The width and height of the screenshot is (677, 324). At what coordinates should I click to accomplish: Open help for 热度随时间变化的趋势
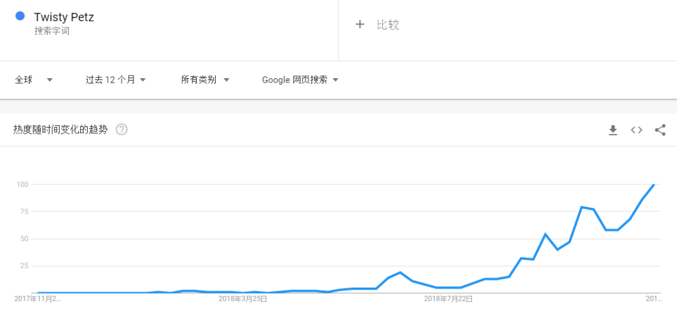tap(122, 129)
